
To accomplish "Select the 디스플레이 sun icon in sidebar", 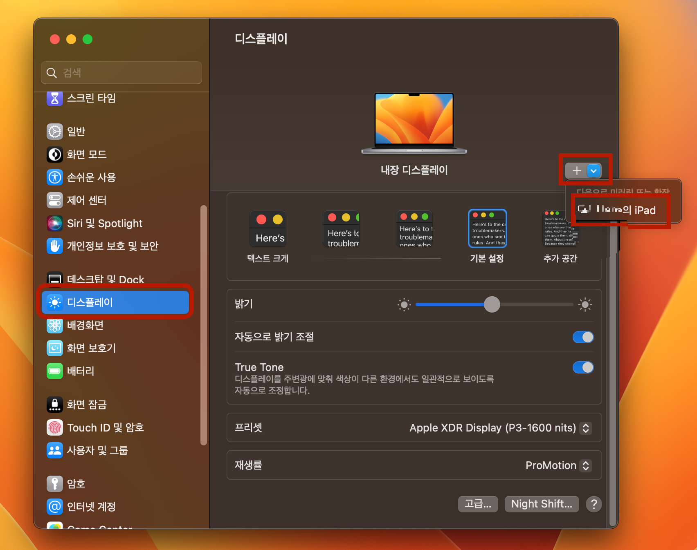I will (55, 302).
